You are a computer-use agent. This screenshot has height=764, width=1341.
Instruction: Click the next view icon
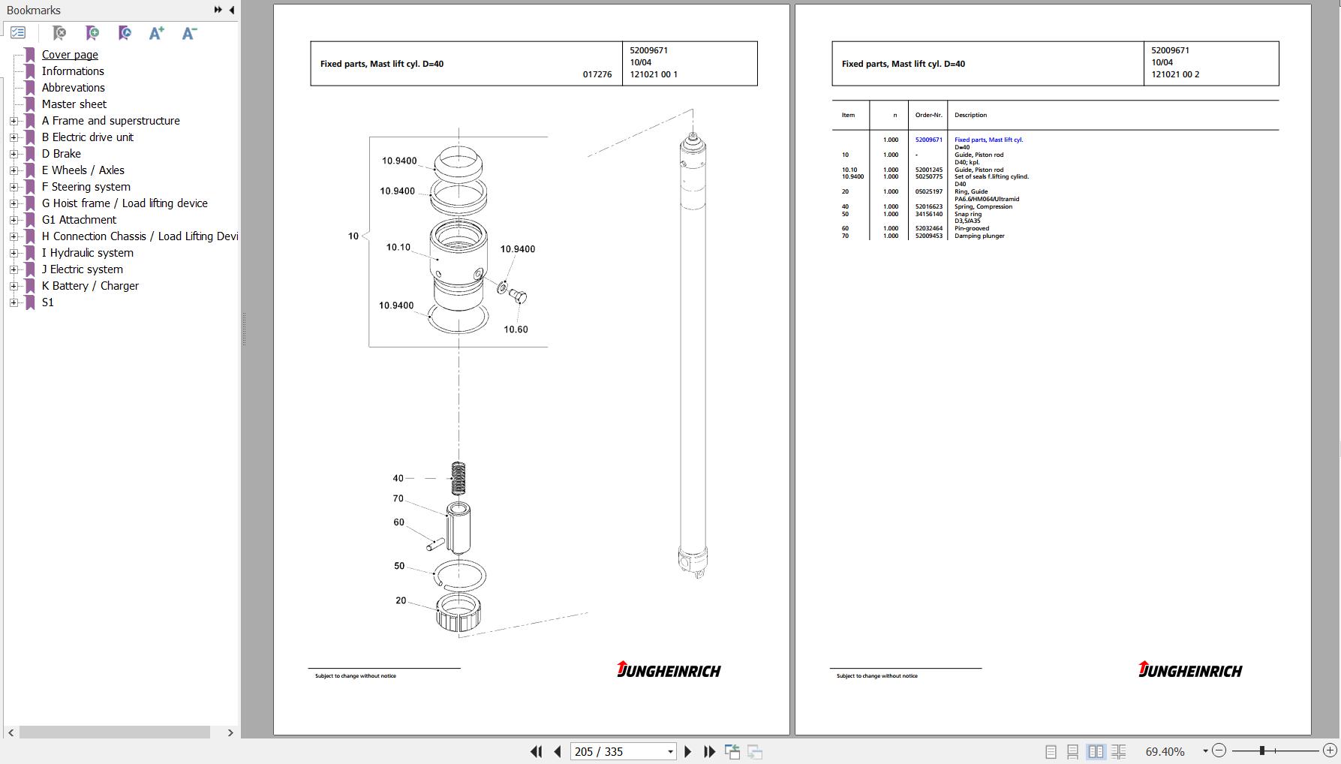(x=755, y=751)
